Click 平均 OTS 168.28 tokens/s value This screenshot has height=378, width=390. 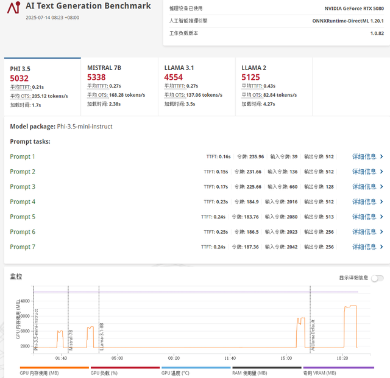click(x=127, y=95)
